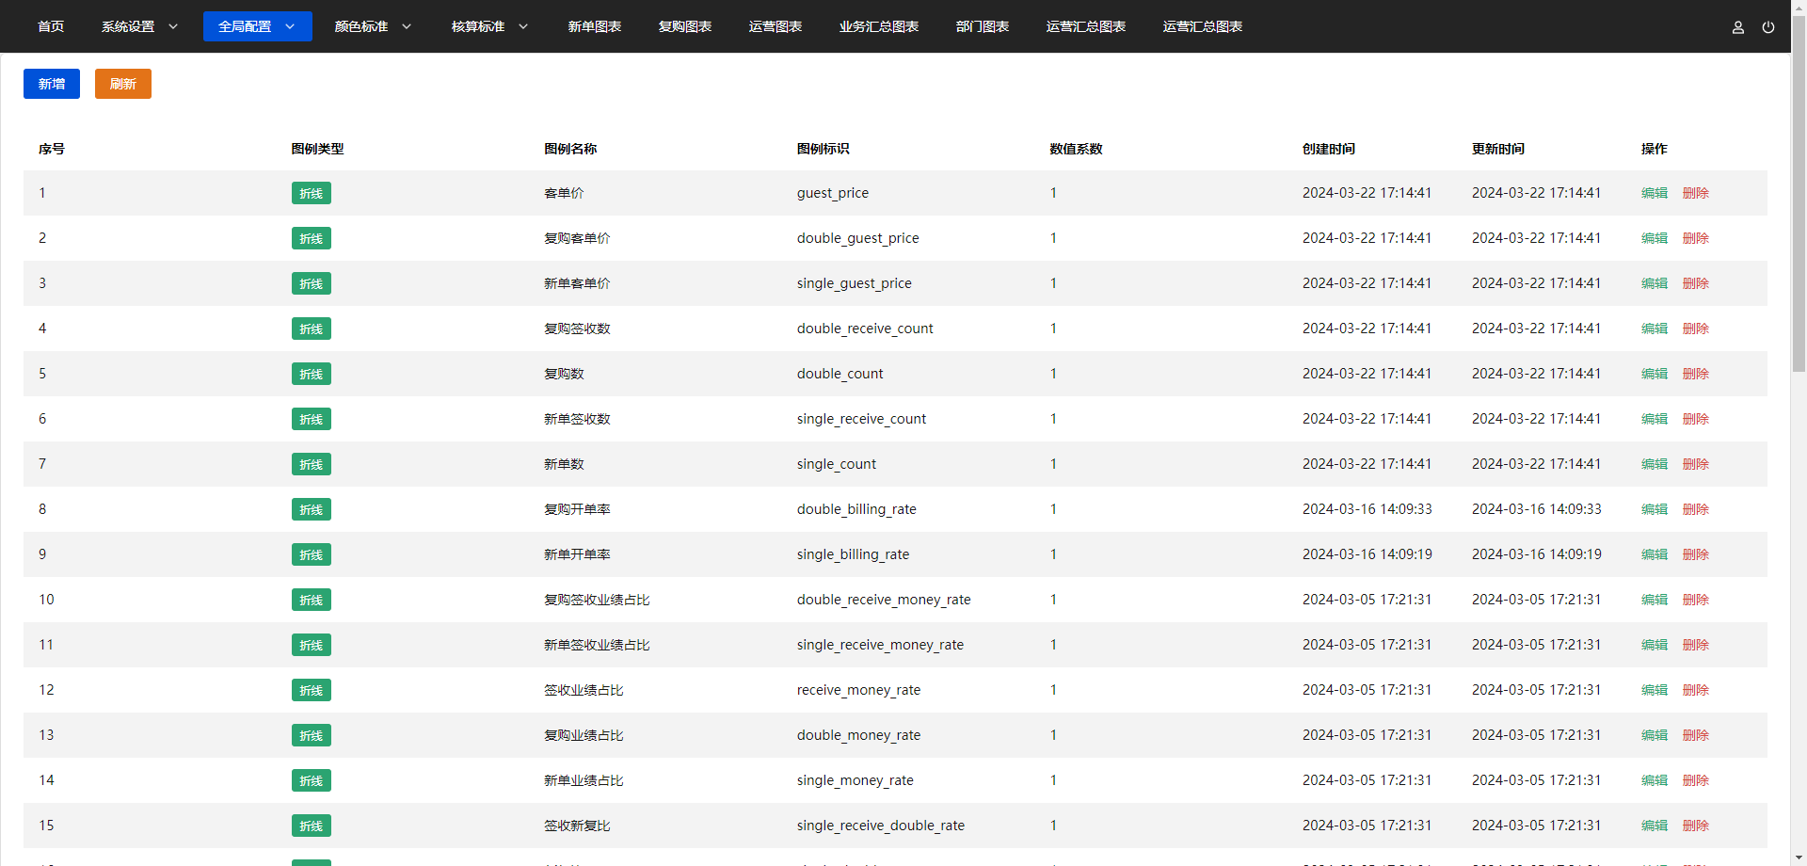This screenshot has height=866, width=1807.
Task: Delete the single_guest_price row
Action: 1696,283
